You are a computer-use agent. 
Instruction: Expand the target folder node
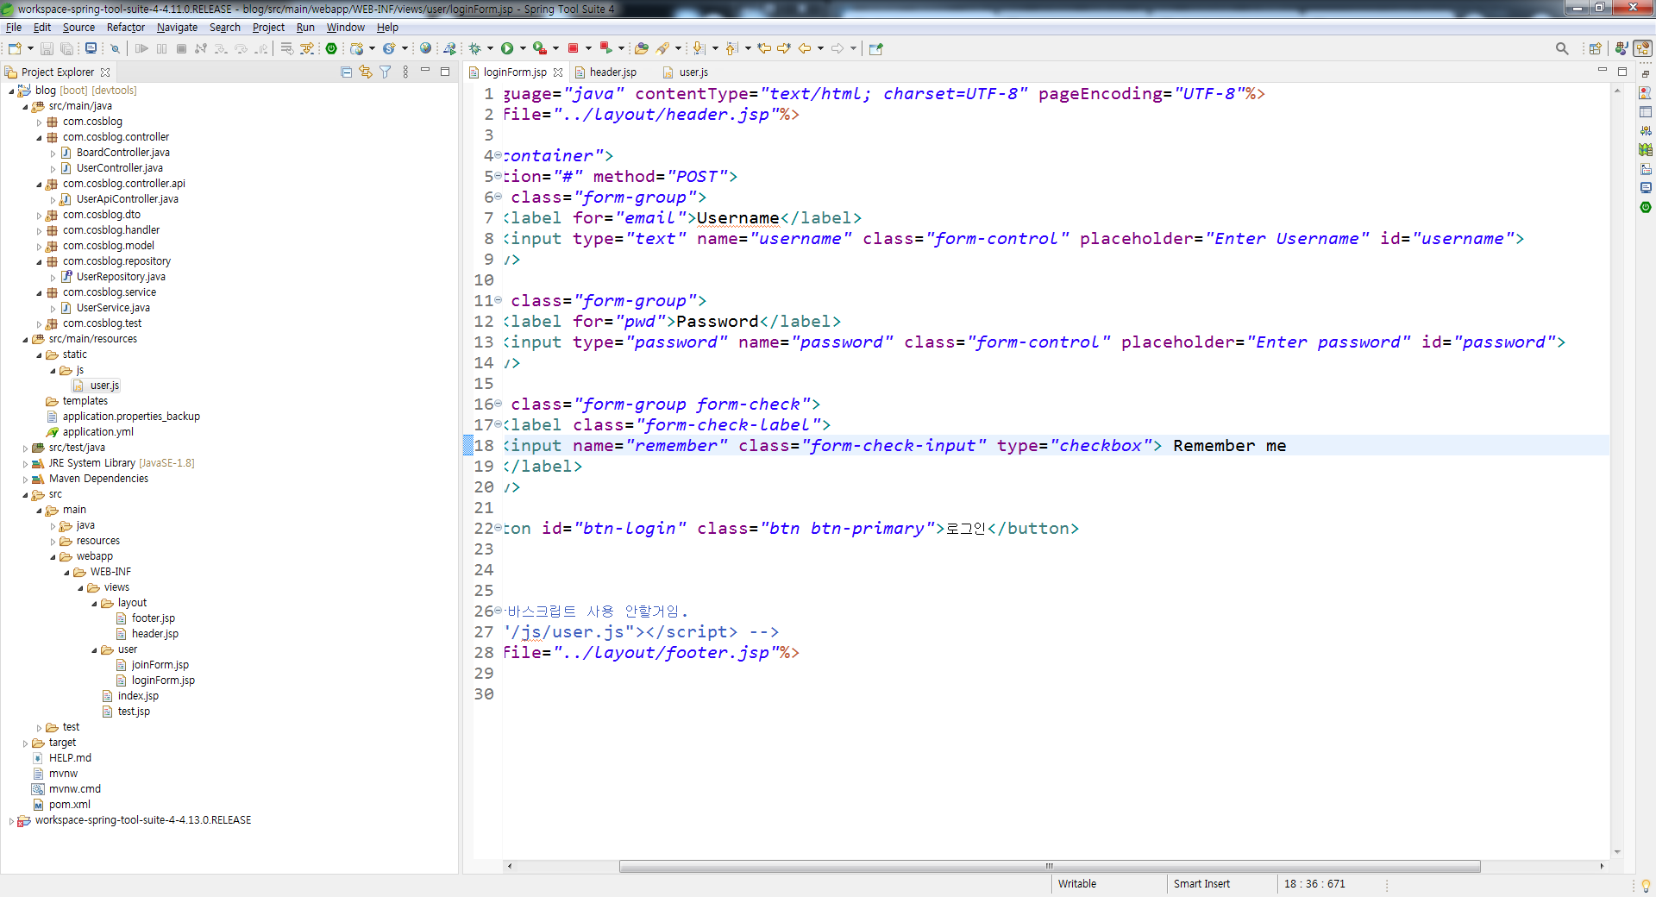tap(25, 743)
